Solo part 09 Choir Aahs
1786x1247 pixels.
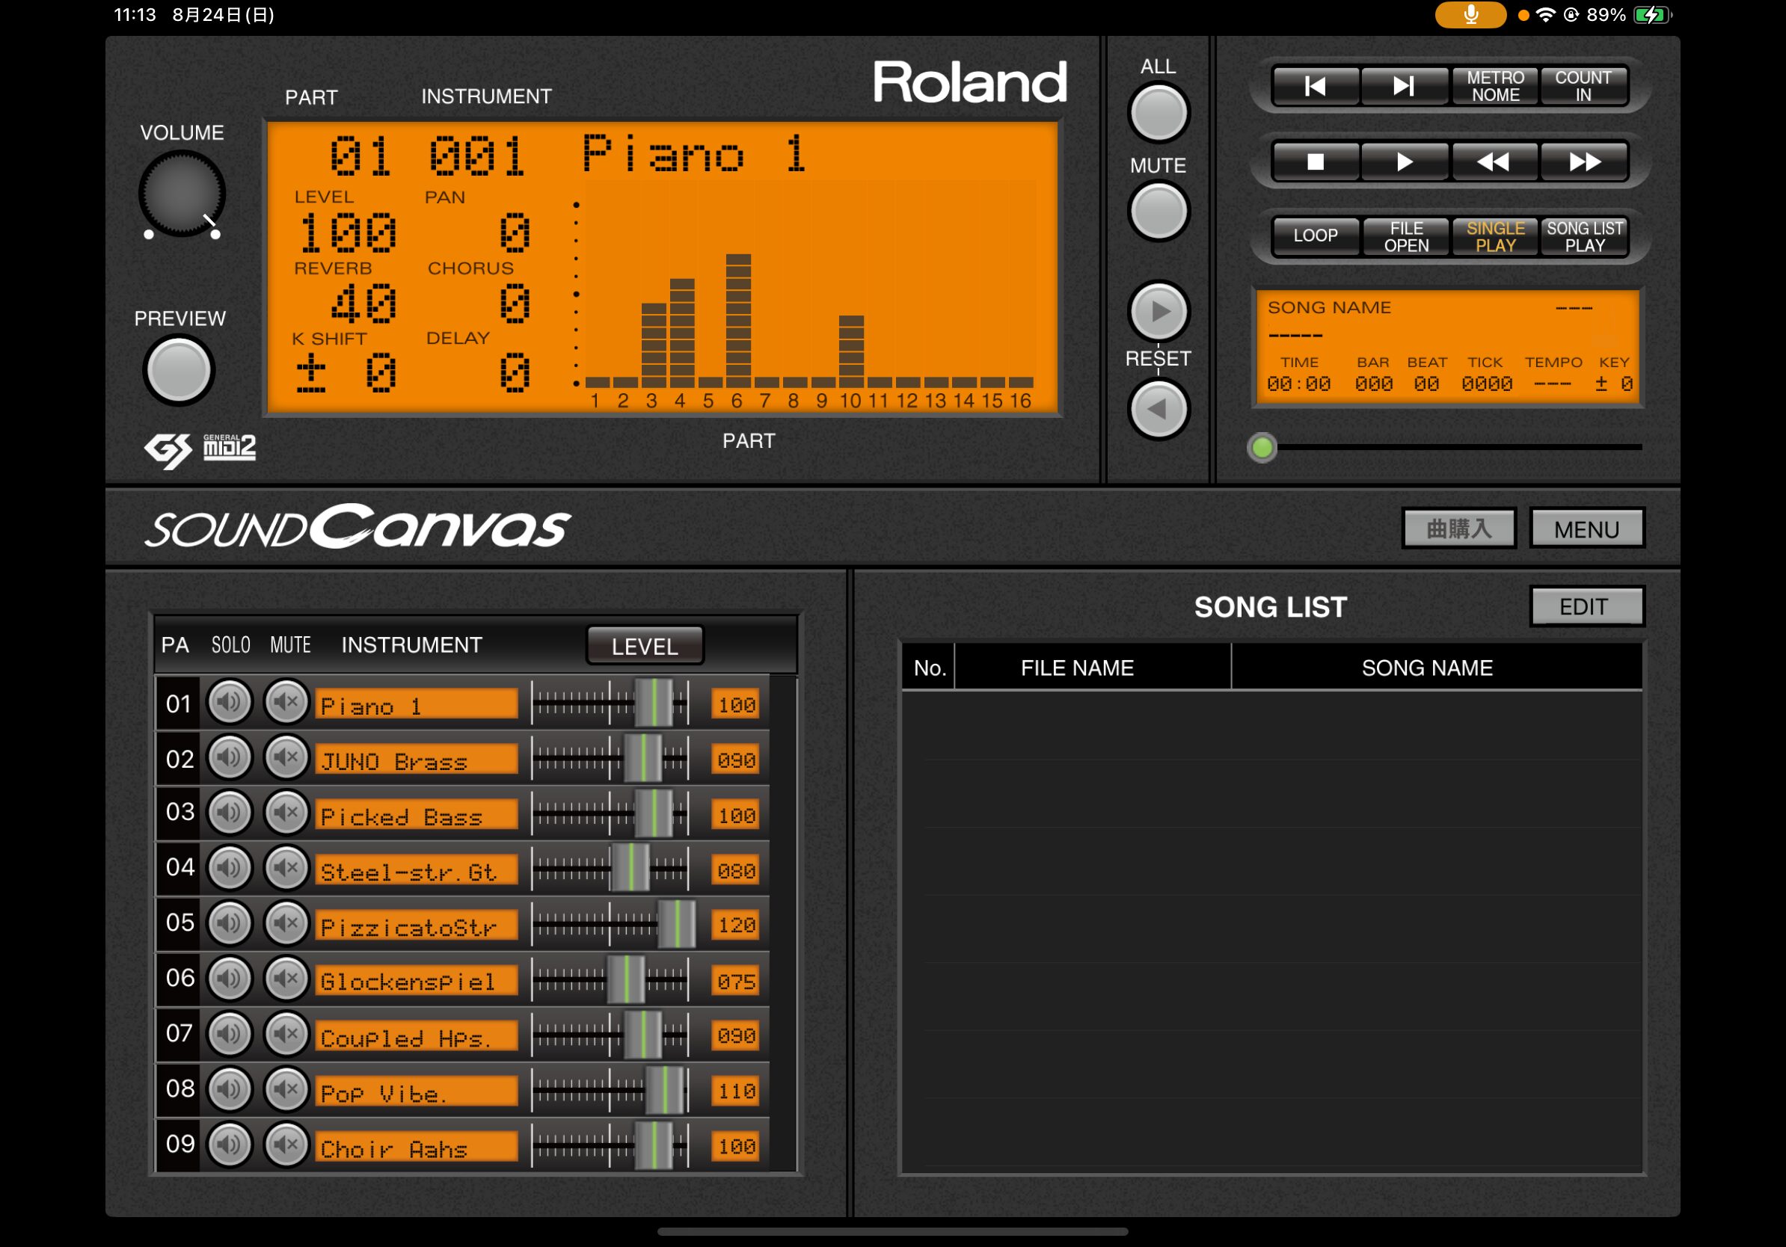pos(230,1145)
